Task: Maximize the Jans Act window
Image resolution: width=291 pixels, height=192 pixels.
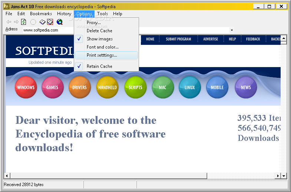Action: 269,7
